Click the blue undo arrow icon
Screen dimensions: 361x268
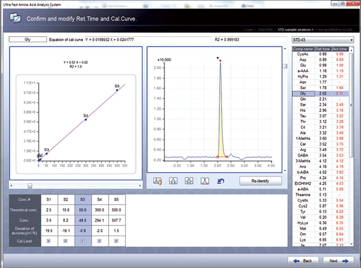pos(221,181)
